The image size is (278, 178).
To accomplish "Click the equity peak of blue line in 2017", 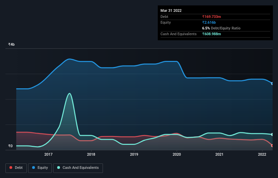I will pos(69,59).
